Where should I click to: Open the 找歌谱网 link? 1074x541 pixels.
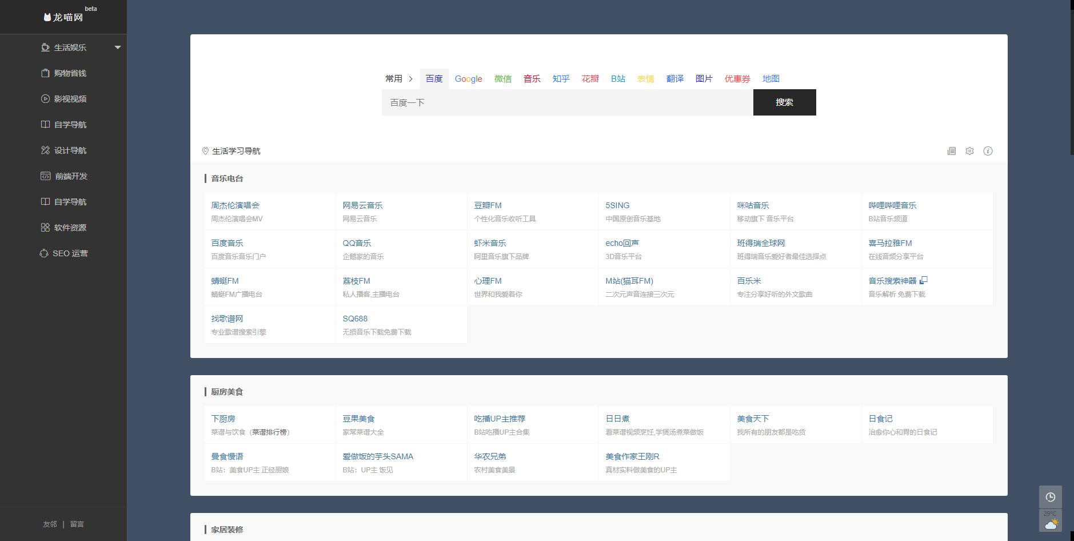(227, 319)
